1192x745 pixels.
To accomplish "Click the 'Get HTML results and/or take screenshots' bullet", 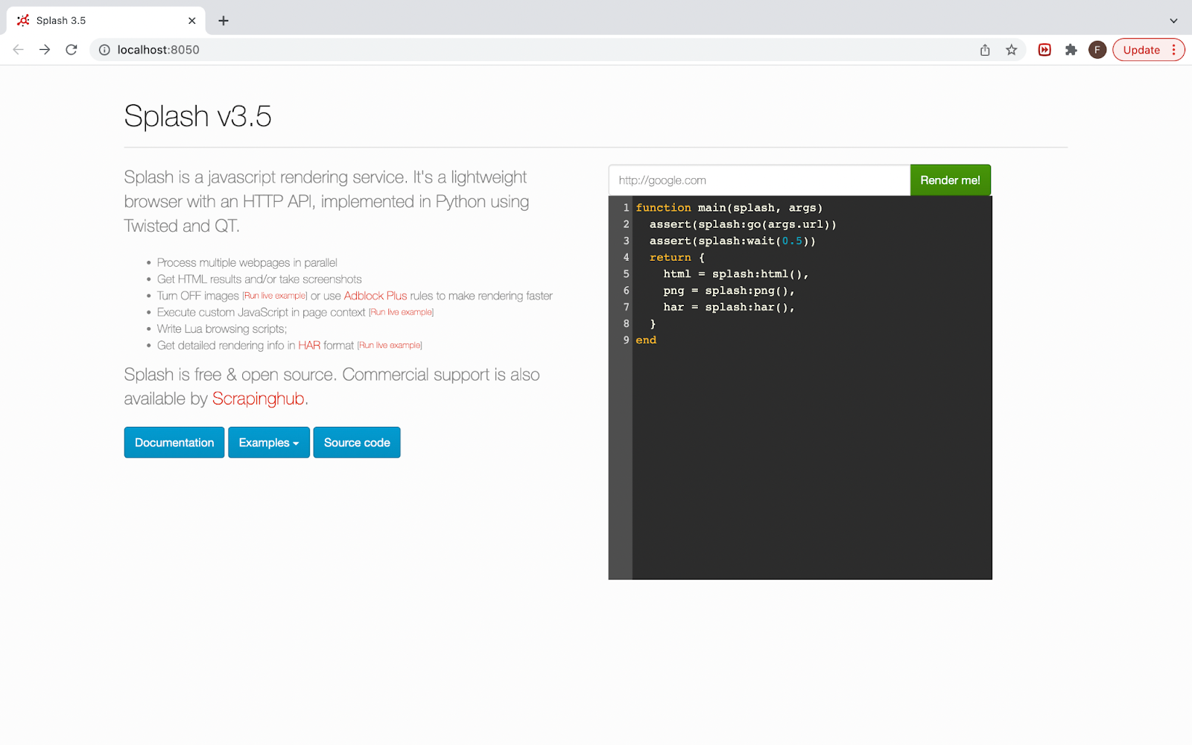I will tap(259, 279).
